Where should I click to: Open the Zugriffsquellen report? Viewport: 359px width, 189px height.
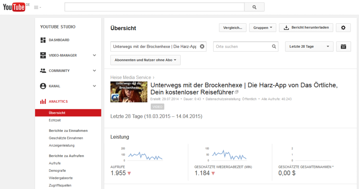click(x=60, y=185)
